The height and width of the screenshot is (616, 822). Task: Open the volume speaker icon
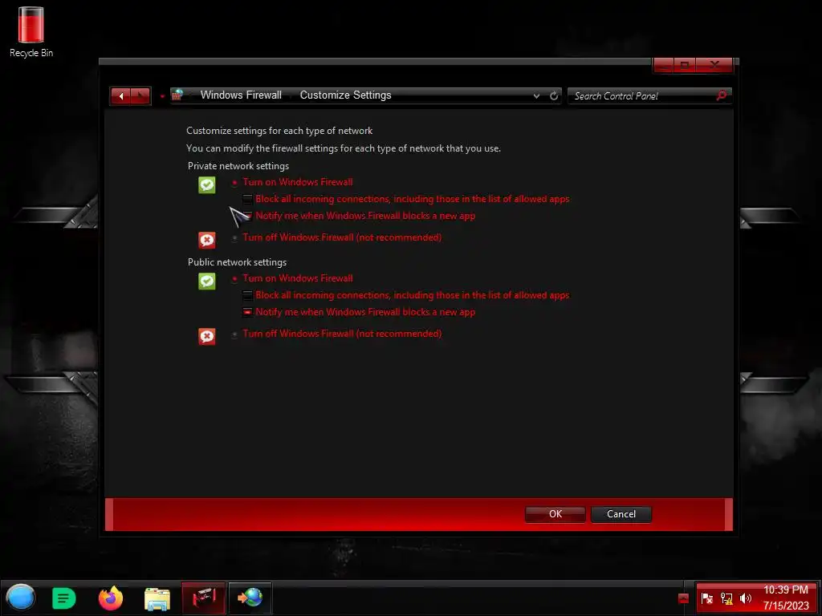(745, 598)
